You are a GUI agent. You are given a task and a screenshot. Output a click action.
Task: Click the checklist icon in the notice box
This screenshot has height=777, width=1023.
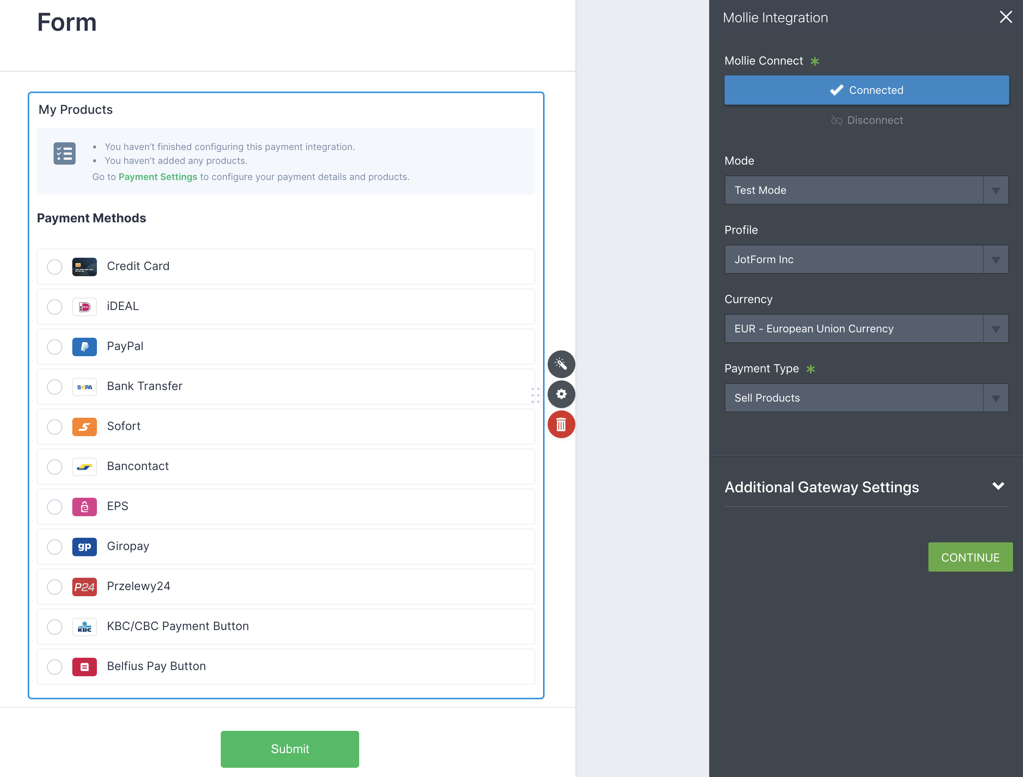[x=64, y=153]
